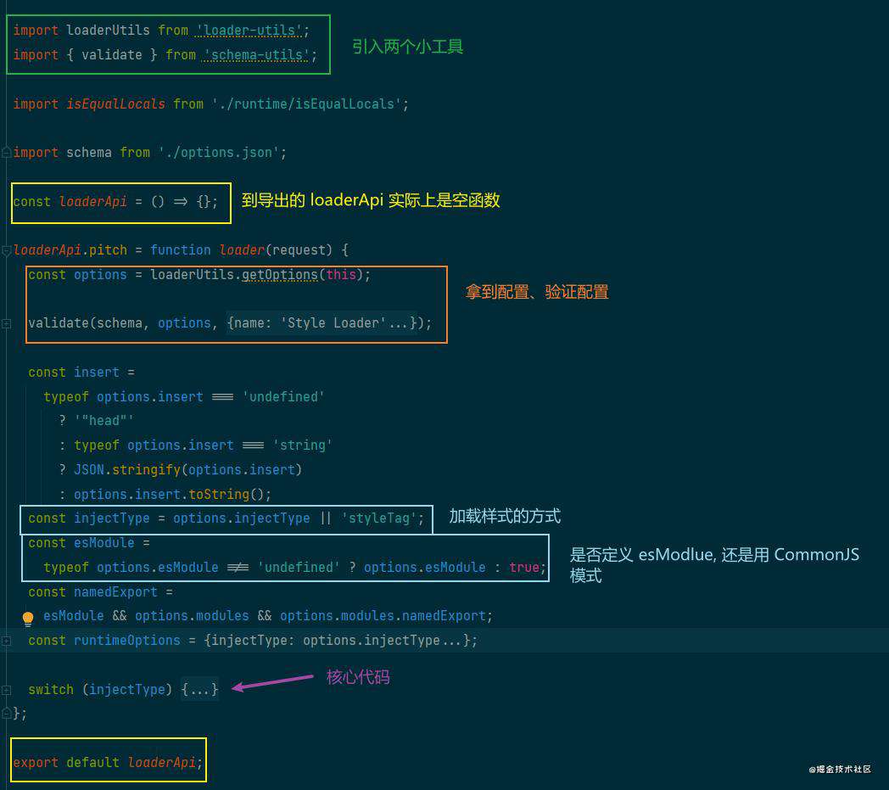Click insert in the const insert declaration

pos(97,373)
